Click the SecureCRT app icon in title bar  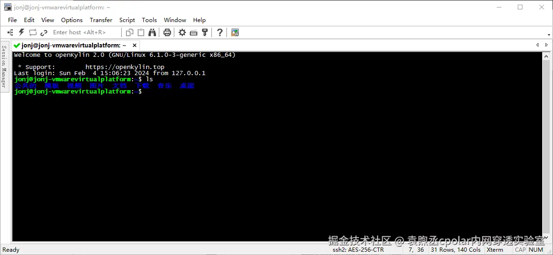[x=8, y=7]
